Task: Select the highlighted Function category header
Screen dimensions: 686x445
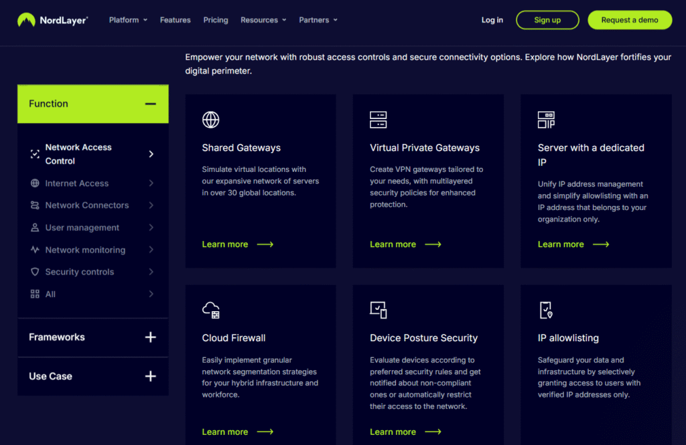Action: (x=48, y=104)
